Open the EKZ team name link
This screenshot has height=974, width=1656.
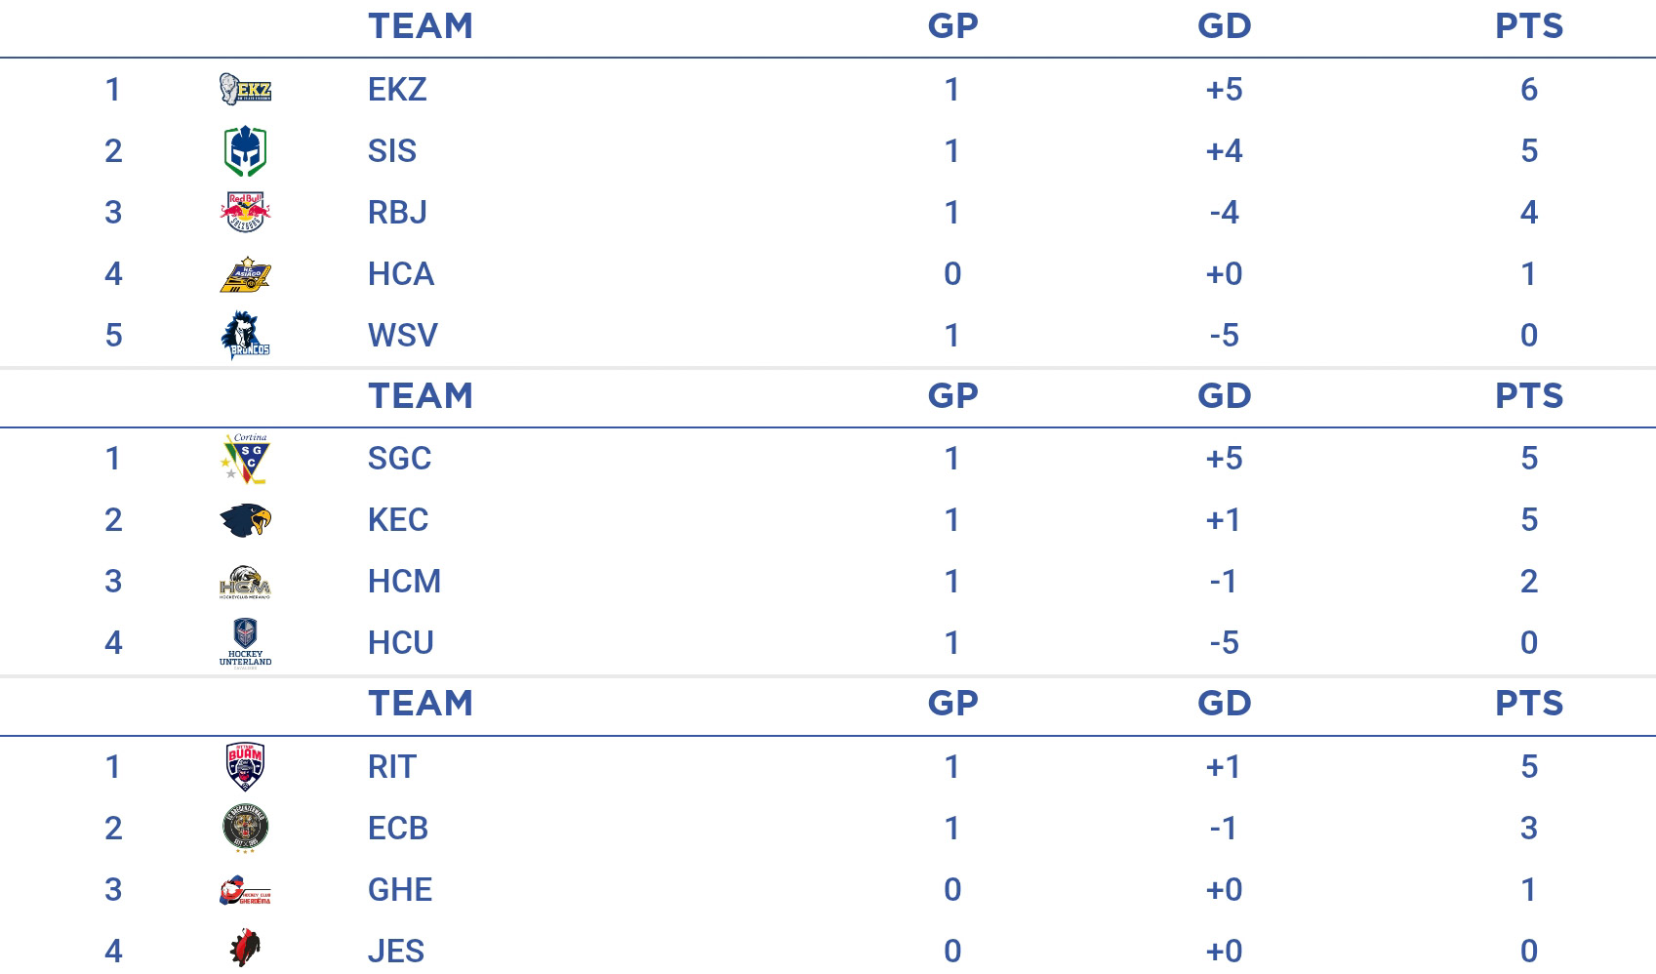coord(397,90)
